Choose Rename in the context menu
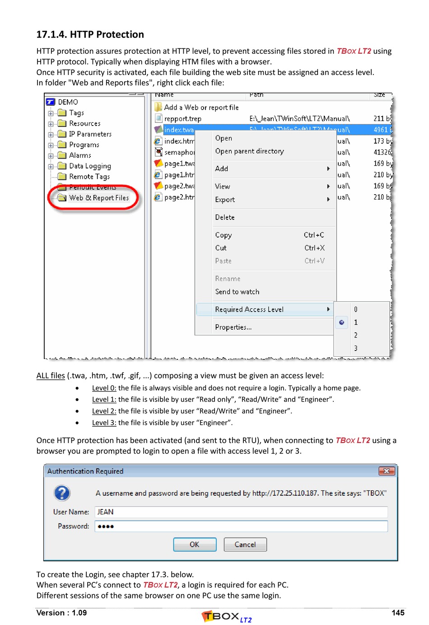This screenshot has height=625, width=429. pyautogui.click(x=228, y=279)
